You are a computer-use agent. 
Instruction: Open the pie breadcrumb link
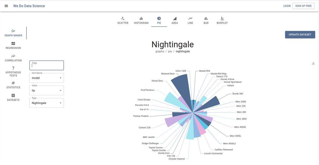(170, 51)
